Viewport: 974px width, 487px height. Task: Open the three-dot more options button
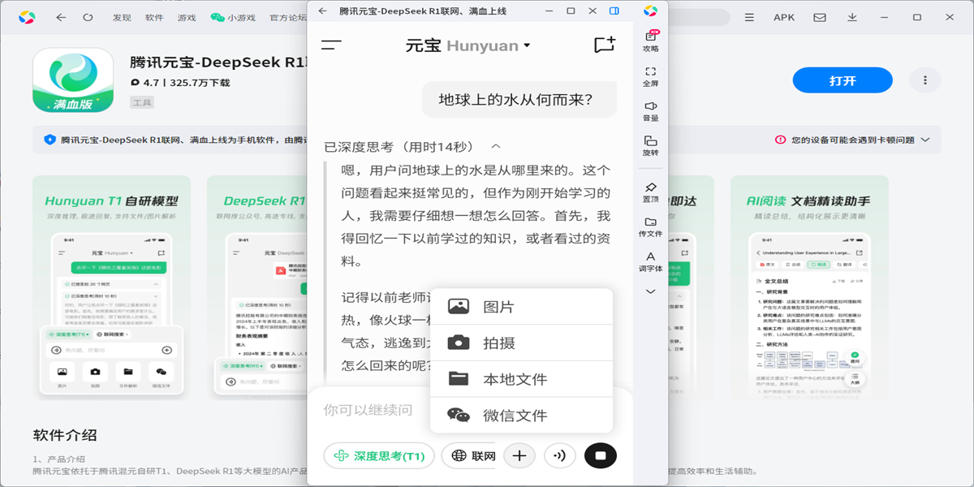(x=925, y=80)
